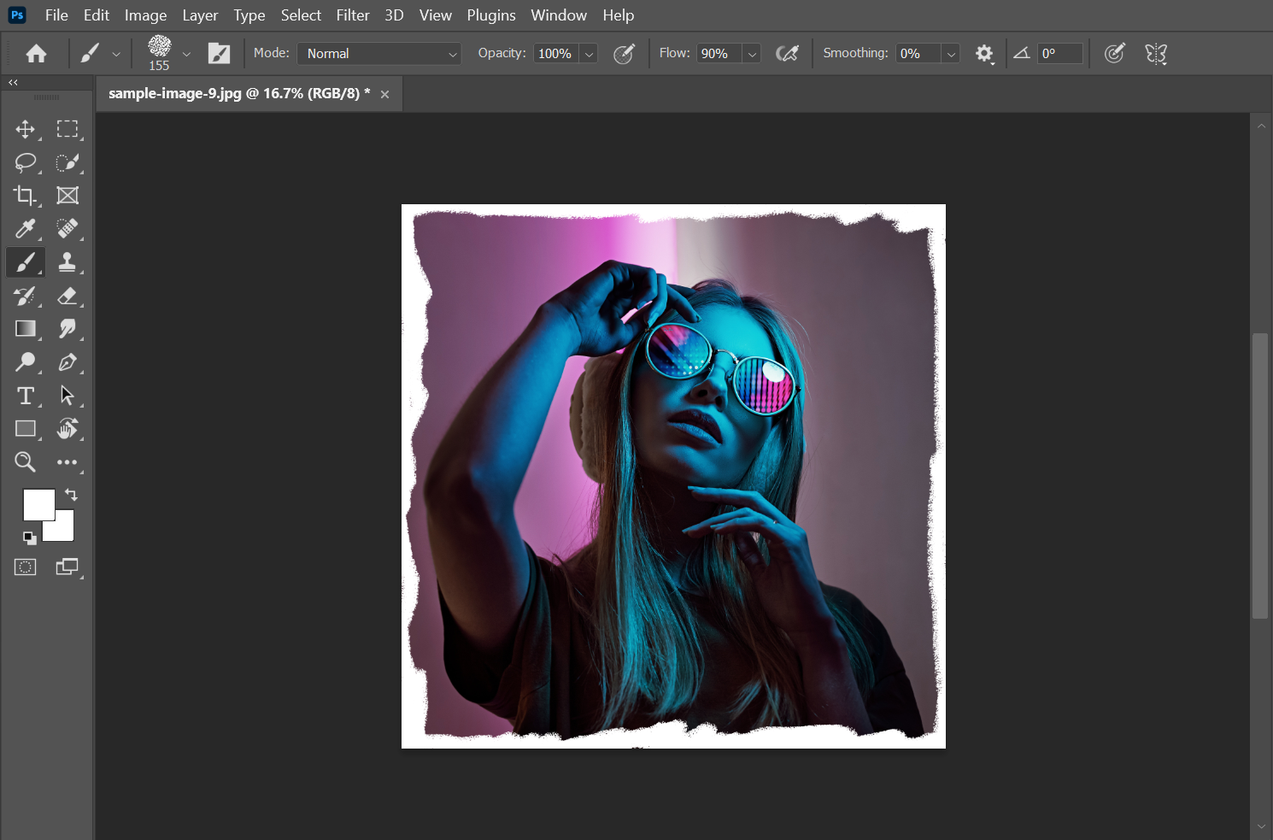Toggle the brush settings panel
1273x840 pixels.
click(x=219, y=54)
